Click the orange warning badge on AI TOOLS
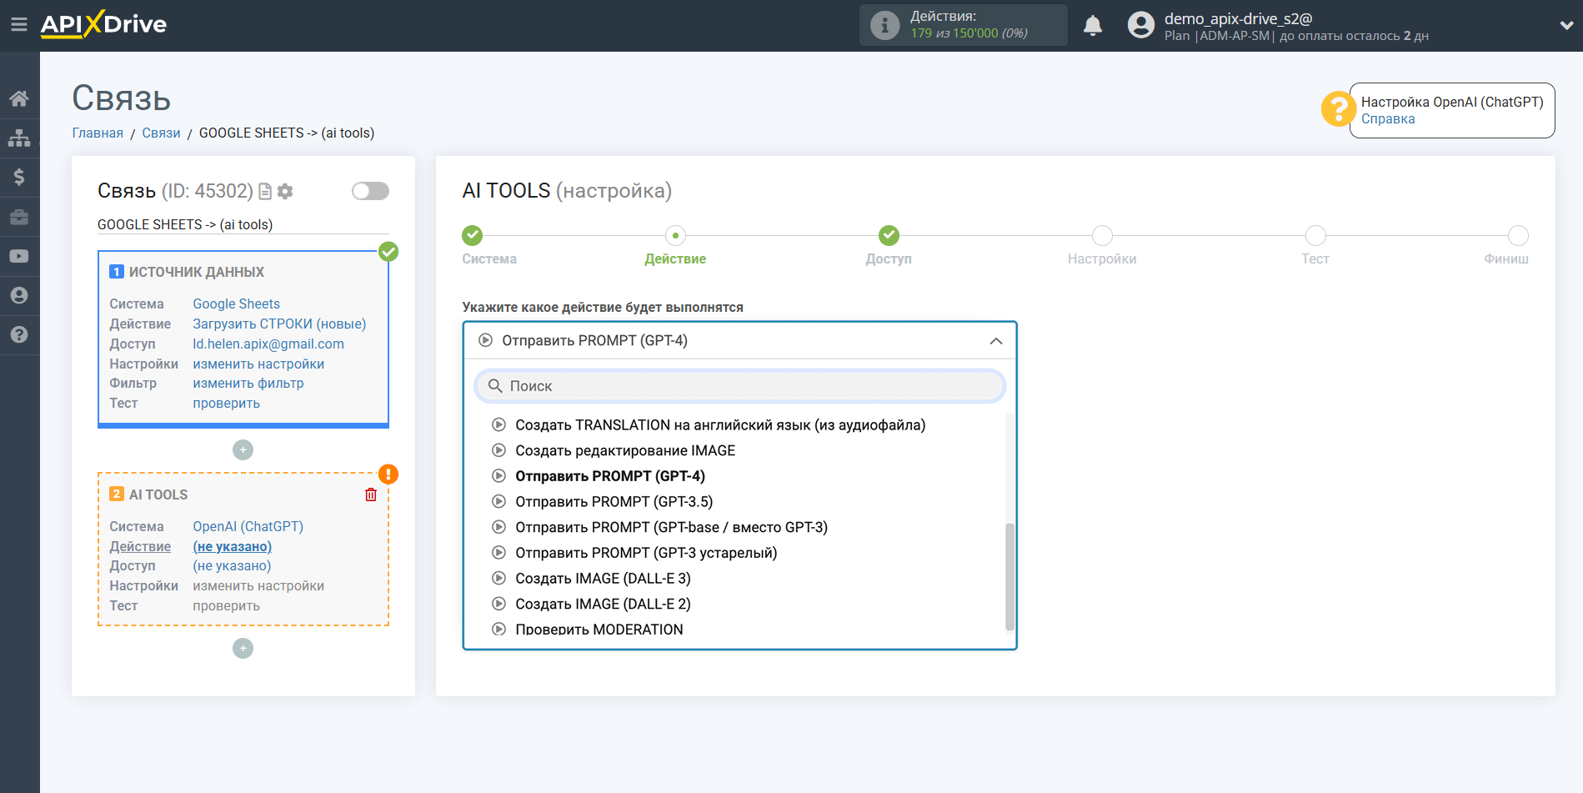Viewport: 1583px width, 793px height. pyautogui.click(x=388, y=474)
